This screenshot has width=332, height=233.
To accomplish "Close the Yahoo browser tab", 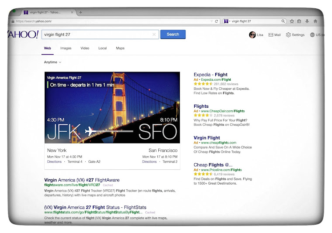I will [x=72, y=13].
